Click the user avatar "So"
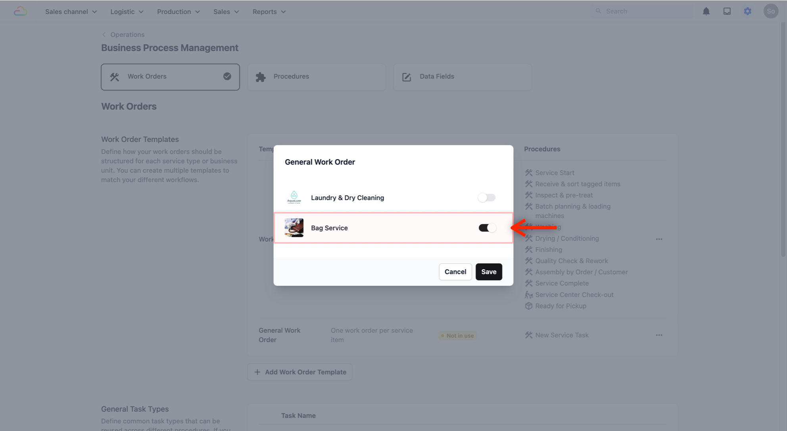Viewport: 787px width, 431px height. [x=770, y=12]
